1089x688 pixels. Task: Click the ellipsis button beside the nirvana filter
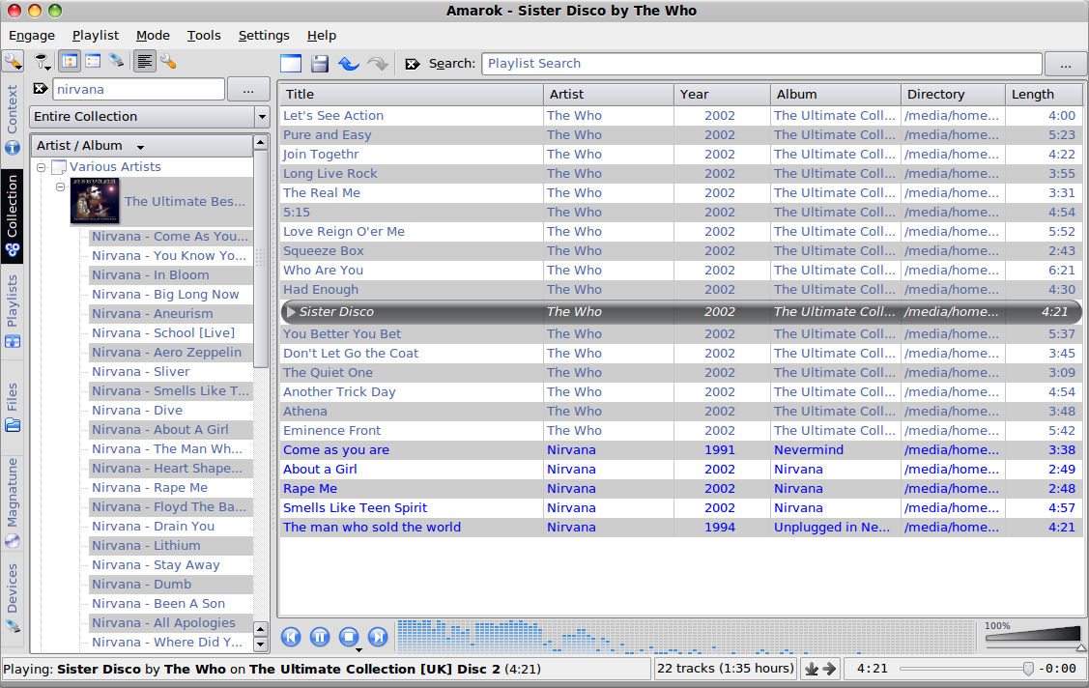[248, 89]
